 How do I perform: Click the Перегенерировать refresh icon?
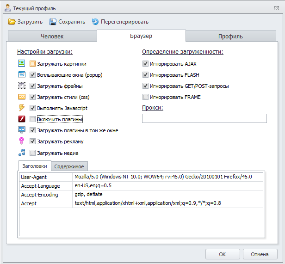pos(95,22)
